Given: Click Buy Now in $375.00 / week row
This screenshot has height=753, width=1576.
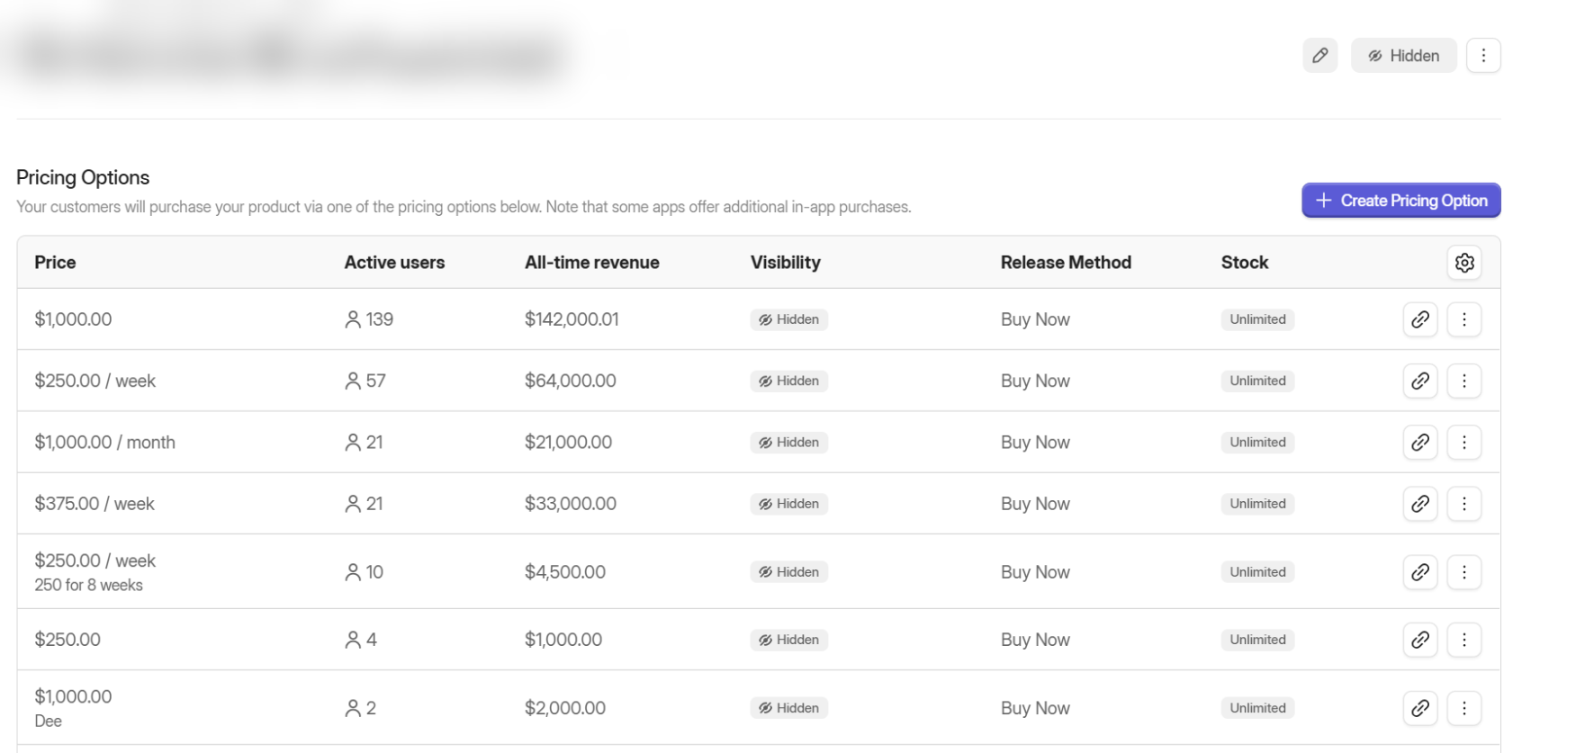Looking at the screenshot, I should 1035,504.
